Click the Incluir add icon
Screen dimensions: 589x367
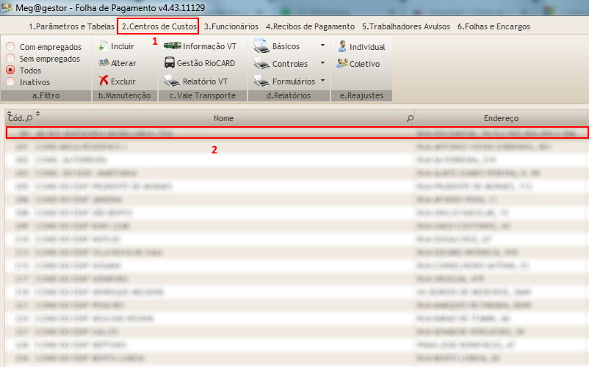coord(104,46)
